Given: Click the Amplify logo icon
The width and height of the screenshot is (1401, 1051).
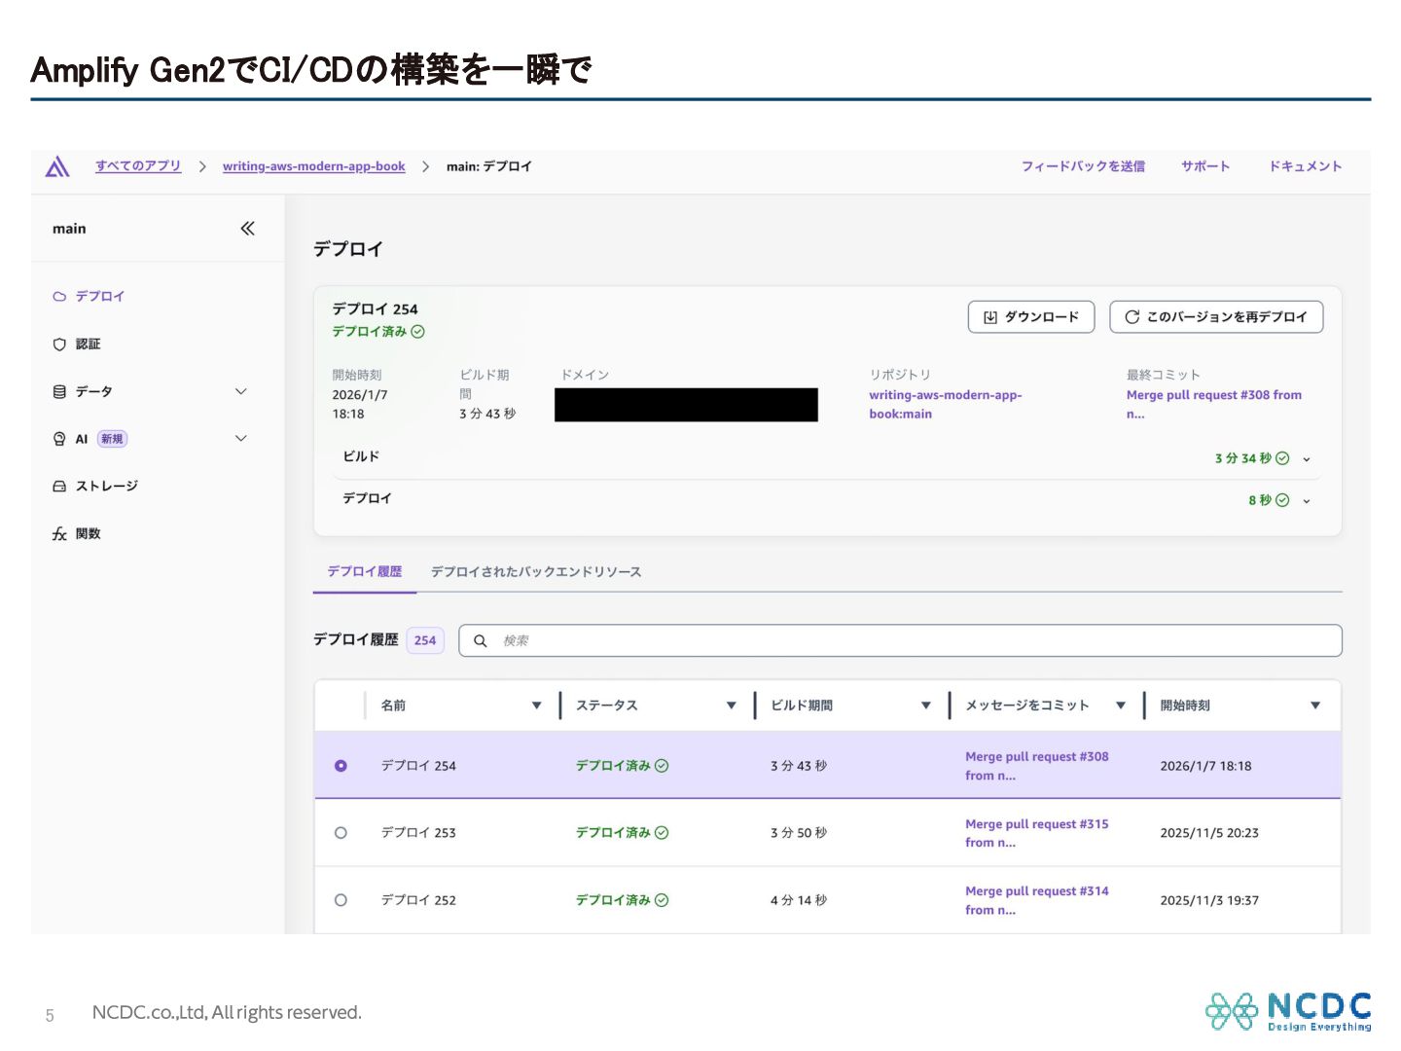Looking at the screenshot, I should tap(57, 166).
